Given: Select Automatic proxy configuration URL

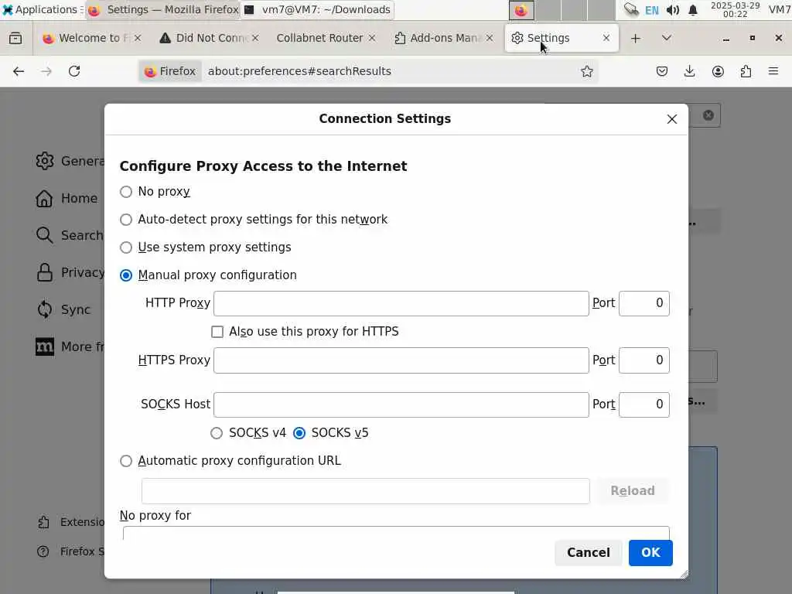Looking at the screenshot, I should (x=126, y=461).
